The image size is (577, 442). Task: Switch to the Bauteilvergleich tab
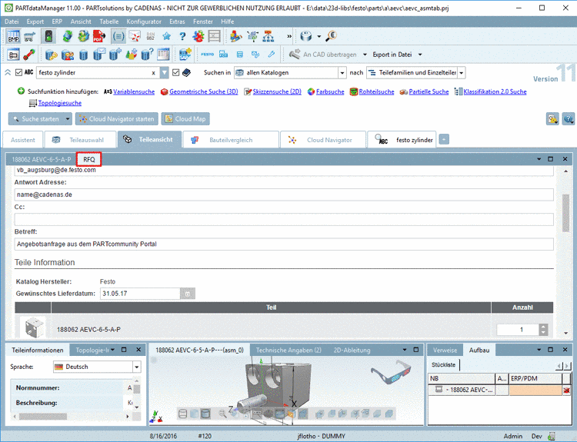[x=231, y=140]
